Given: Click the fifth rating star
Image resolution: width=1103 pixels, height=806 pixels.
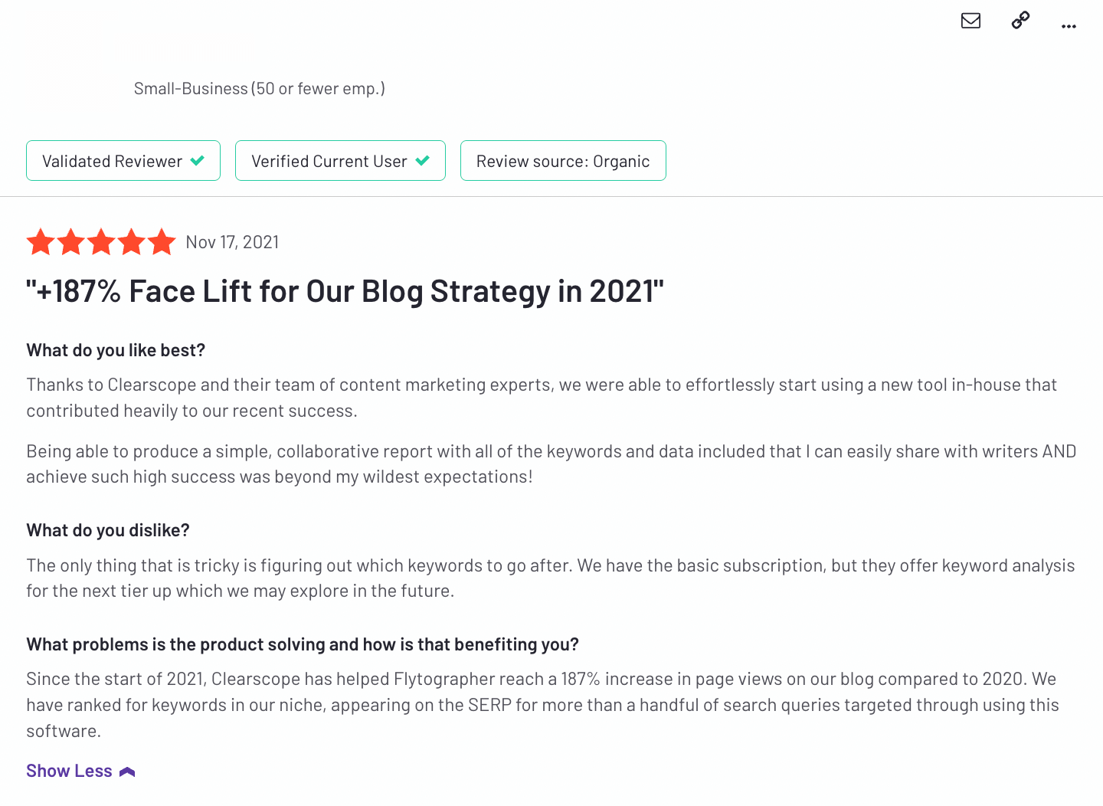Looking at the screenshot, I should click(x=162, y=242).
